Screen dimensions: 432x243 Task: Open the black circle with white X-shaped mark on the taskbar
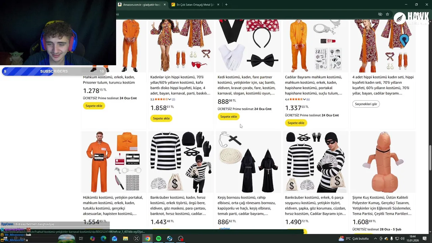(136, 239)
